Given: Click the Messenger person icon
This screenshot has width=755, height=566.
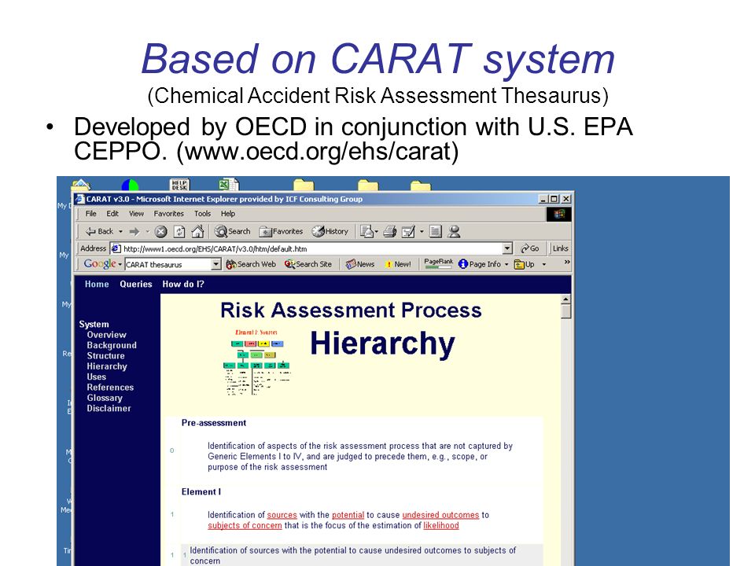Looking at the screenshot, I should [454, 232].
